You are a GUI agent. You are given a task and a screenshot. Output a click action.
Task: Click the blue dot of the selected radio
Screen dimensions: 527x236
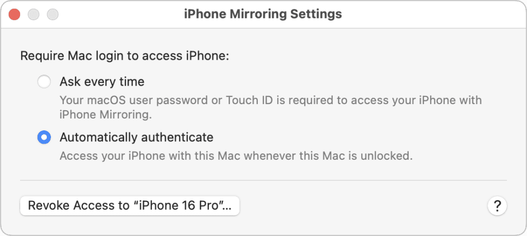(x=44, y=138)
